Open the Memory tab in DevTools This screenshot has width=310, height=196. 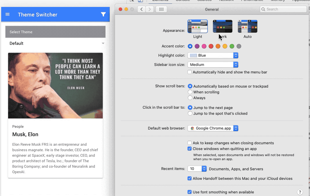pos(278,1)
